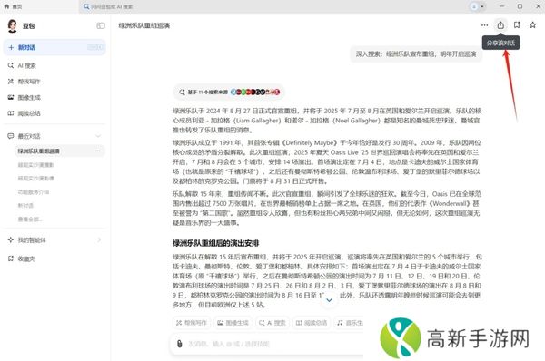The width and height of the screenshot is (545, 361).
Task: Click the source site icons in search chip
Action: point(255,92)
